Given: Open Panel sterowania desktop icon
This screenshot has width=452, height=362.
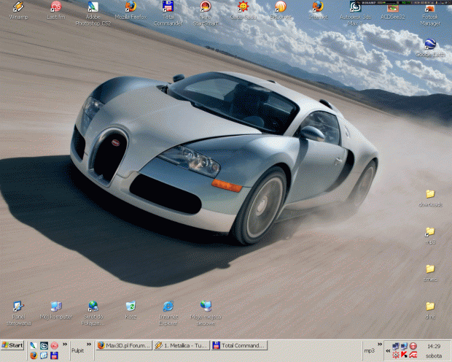Looking at the screenshot, I should [18, 307].
